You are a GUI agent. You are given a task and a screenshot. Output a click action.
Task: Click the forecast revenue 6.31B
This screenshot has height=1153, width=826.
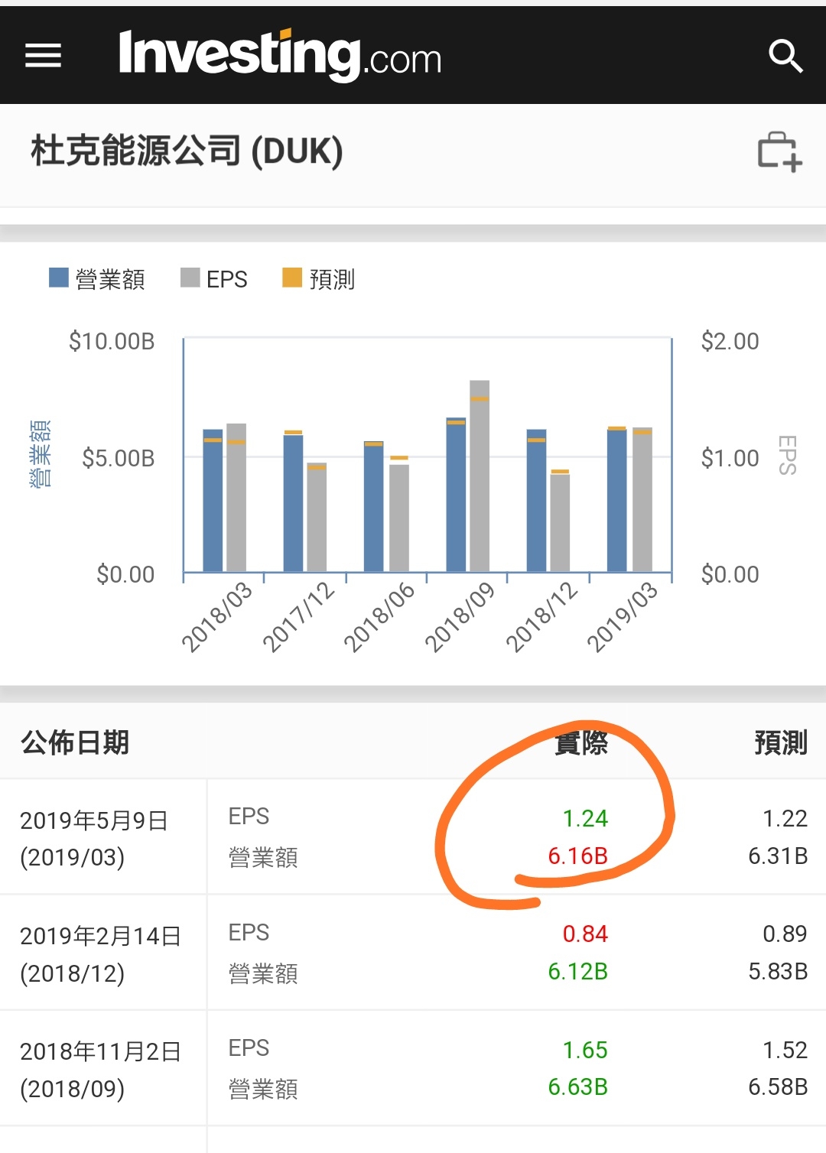tap(778, 856)
